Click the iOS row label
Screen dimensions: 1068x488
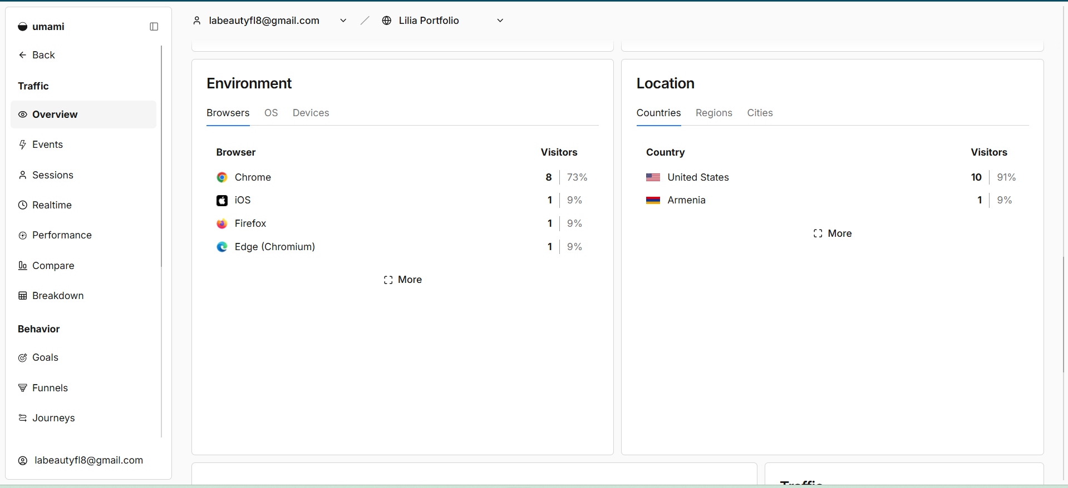point(243,200)
